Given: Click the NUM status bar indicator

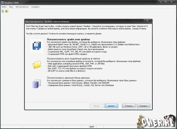Looking at the screenshot, I should coord(92,127).
